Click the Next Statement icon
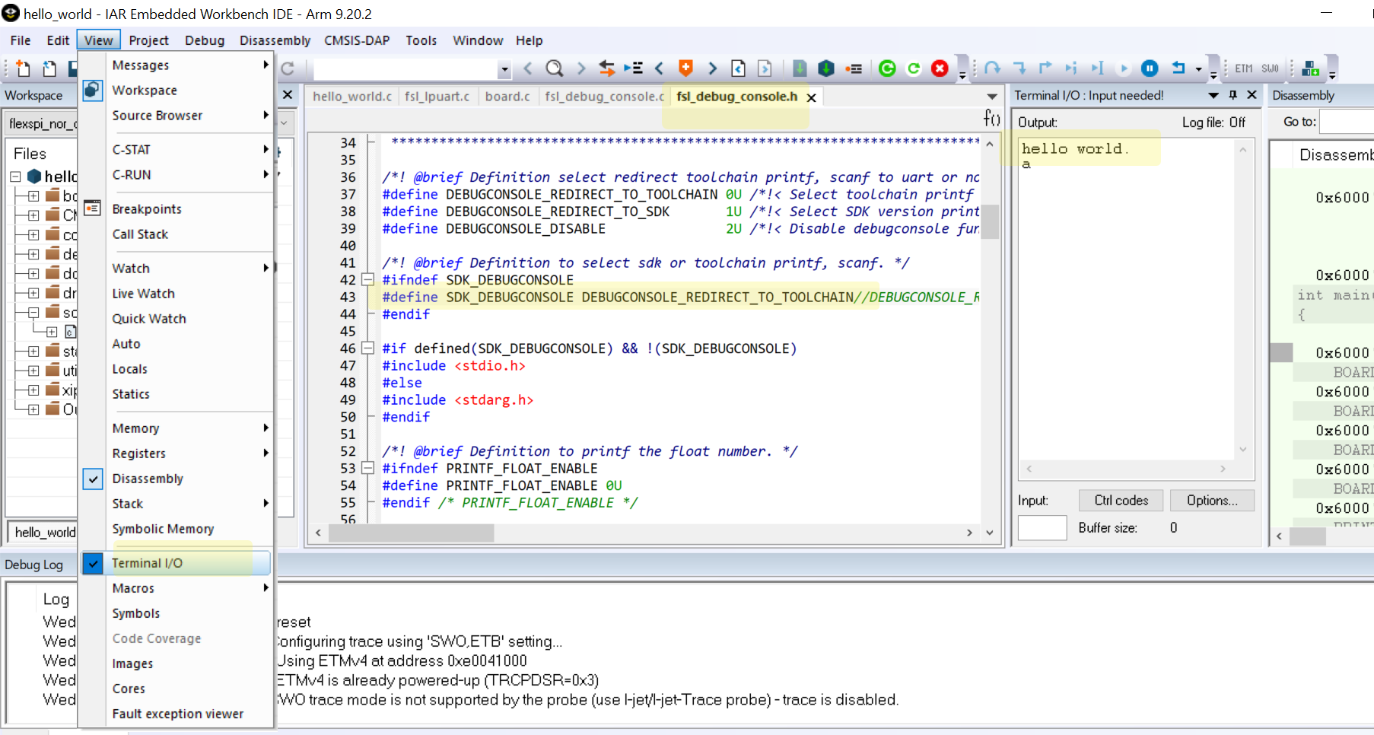This screenshot has height=735, width=1374. coord(1071,68)
